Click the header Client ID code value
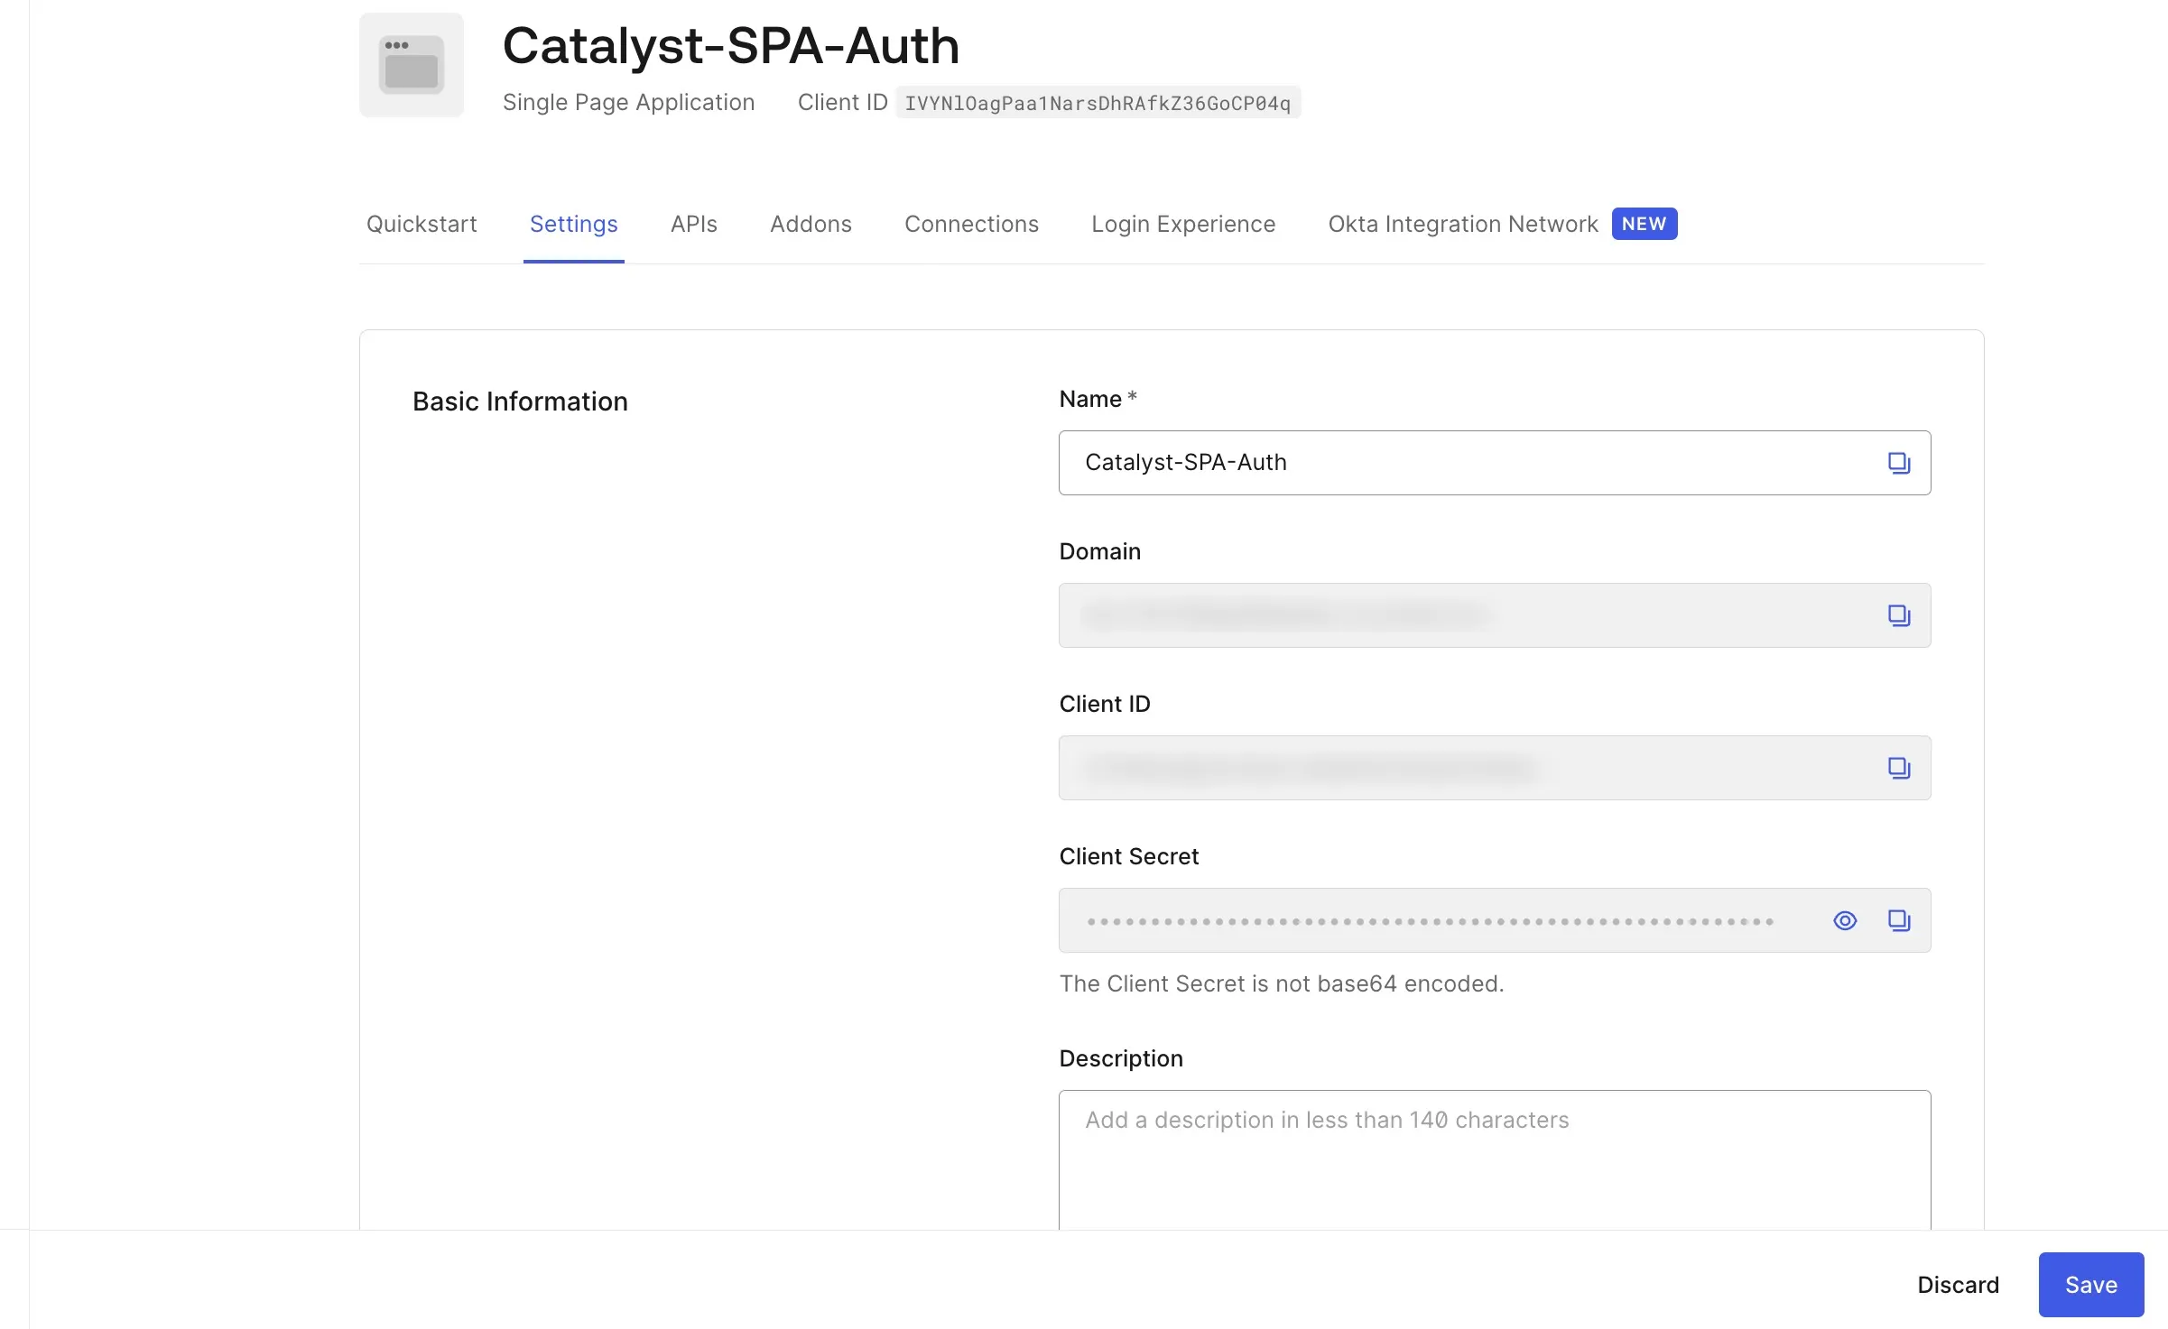 (1097, 103)
